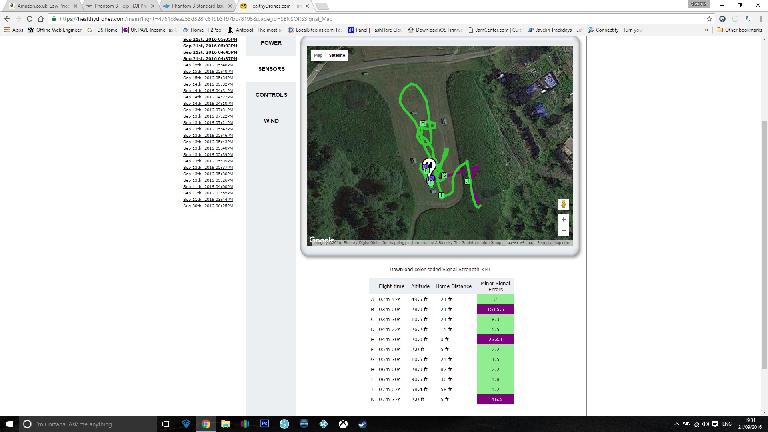Open flight Sep 21st, 2016 05:05PM
Viewport: 768px width, 432px height.
[x=210, y=40]
